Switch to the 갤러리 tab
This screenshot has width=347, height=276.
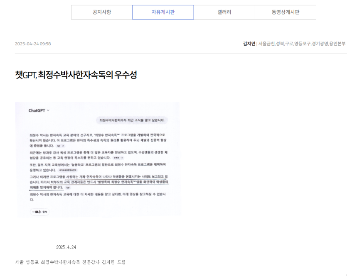point(224,12)
